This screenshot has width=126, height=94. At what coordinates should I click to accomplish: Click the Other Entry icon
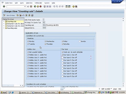pyautogui.click(x=32, y=15)
